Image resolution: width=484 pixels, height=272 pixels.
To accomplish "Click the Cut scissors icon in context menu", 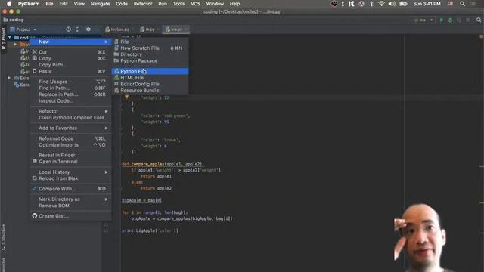I will (35, 52).
